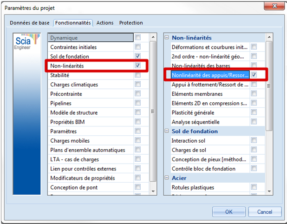287x224 pixels.
Task: Collapse the Sol de fondation group
Action: point(167,131)
